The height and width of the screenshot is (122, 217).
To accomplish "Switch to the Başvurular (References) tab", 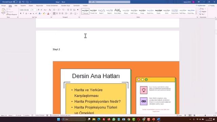I will pos(40,6).
